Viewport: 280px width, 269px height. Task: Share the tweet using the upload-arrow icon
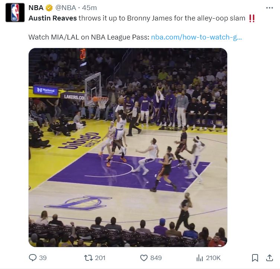(270, 257)
